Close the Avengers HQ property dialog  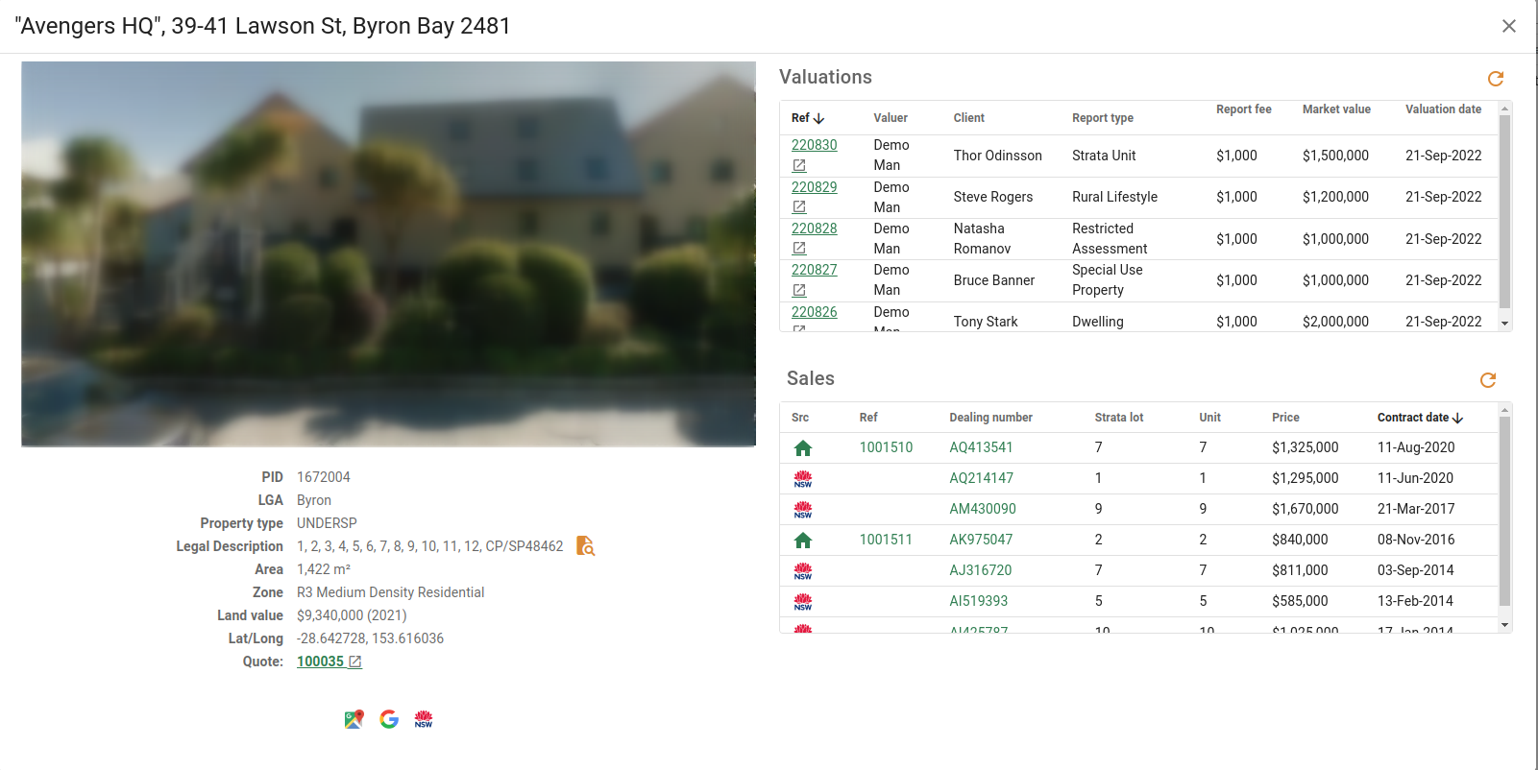point(1508,26)
